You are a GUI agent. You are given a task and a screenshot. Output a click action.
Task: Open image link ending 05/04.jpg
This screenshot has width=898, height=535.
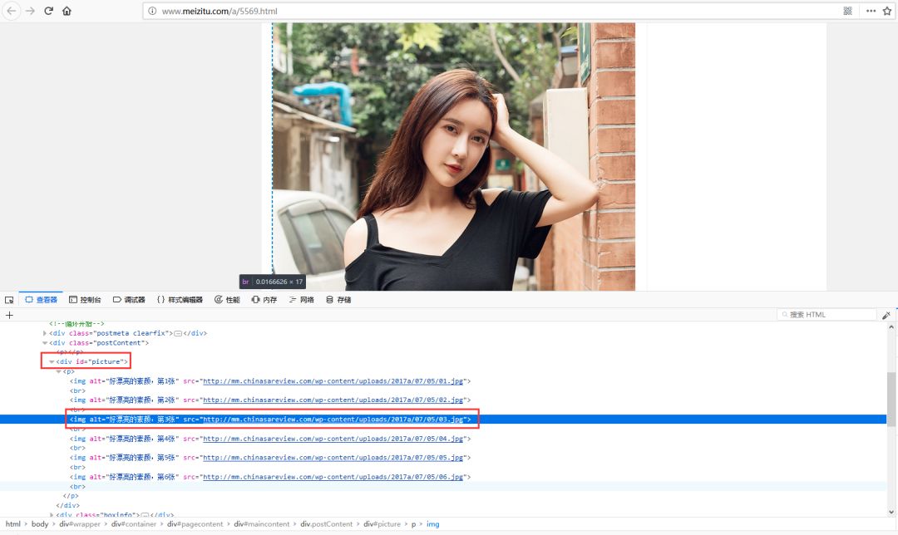(333, 439)
